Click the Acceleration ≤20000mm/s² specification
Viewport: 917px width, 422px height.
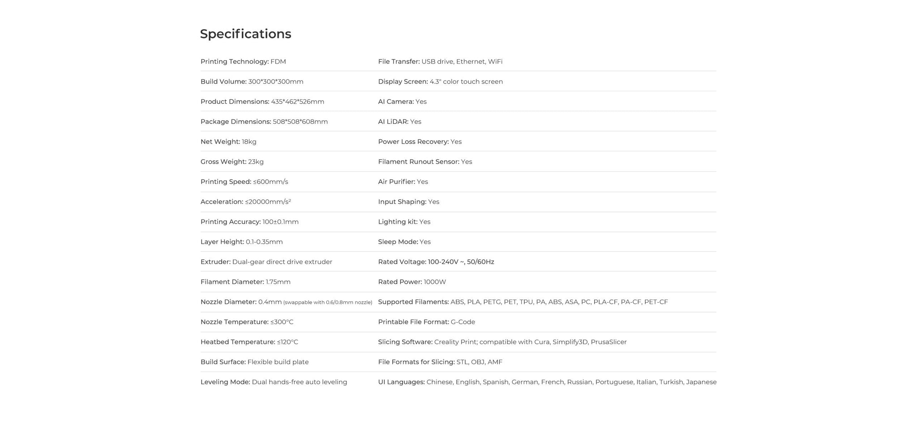coord(245,202)
